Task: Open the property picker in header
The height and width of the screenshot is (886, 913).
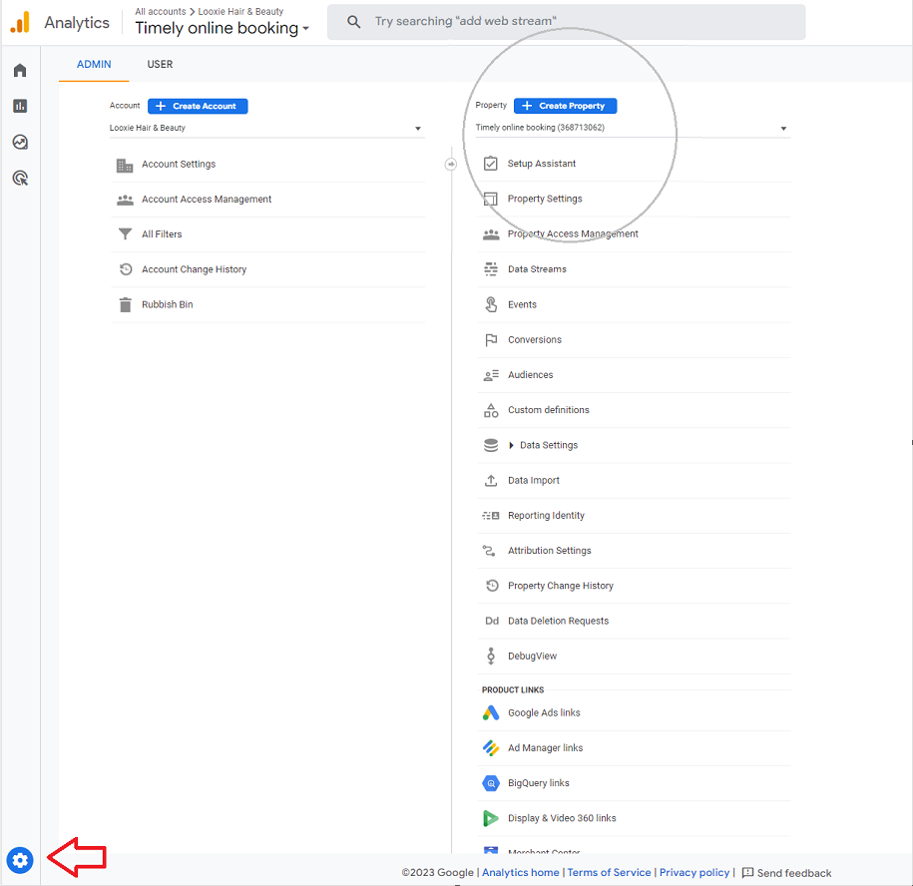Action: click(222, 28)
